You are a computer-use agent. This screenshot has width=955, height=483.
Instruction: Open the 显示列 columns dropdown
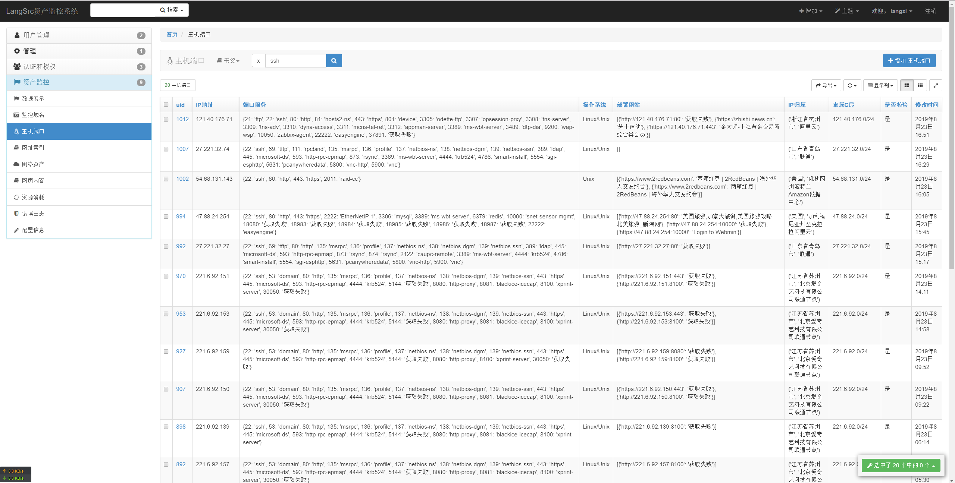[x=880, y=85]
